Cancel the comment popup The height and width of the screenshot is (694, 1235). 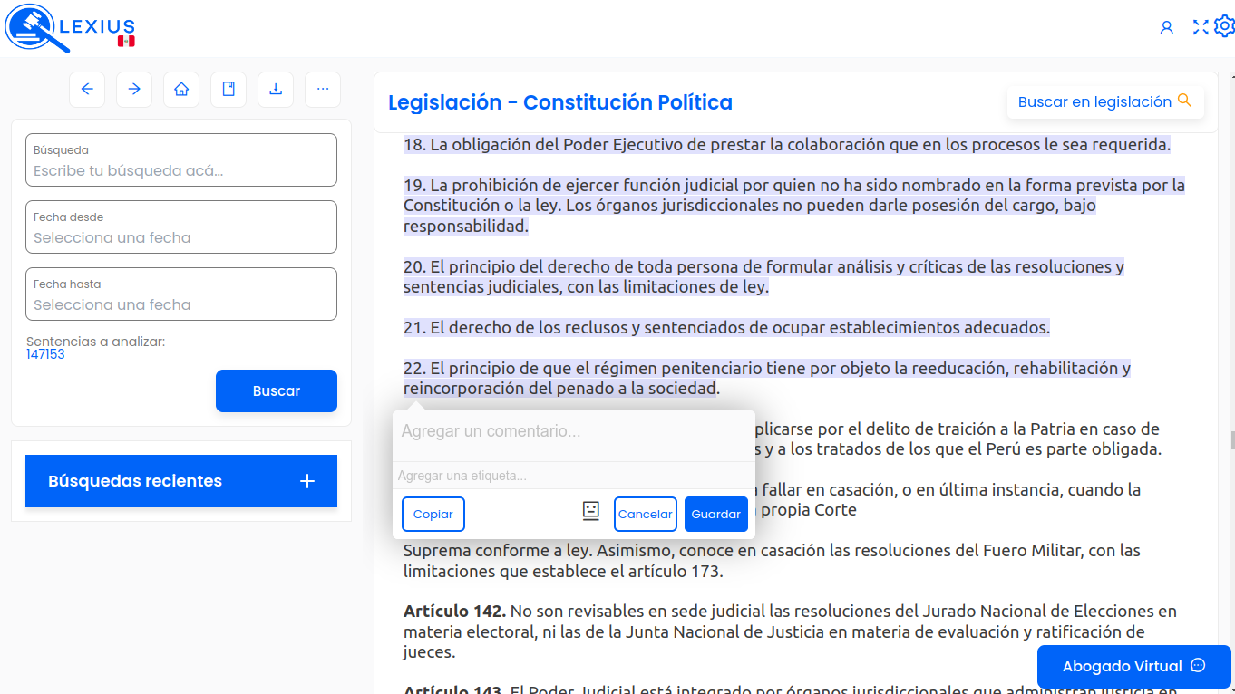(645, 515)
